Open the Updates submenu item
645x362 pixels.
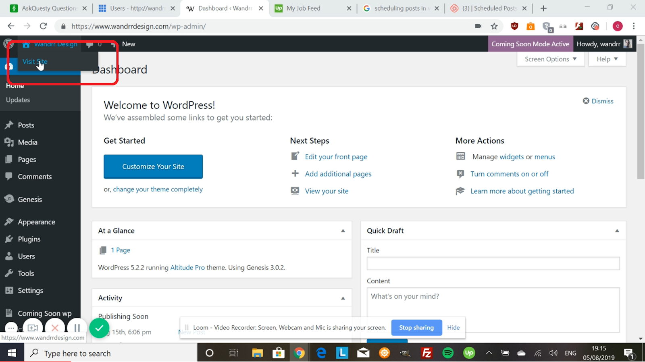point(18,100)
